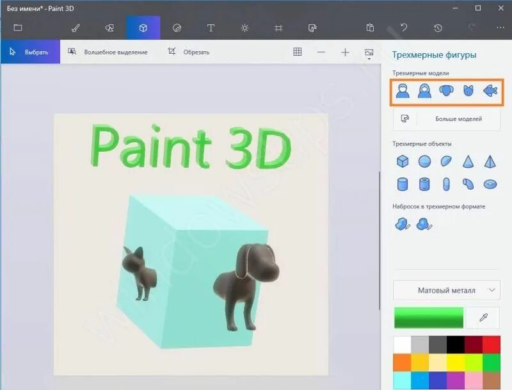Viewport: 512px width, 390px height.
Task: Select the Hemisphere 3D object
Action: pos(446,161)
